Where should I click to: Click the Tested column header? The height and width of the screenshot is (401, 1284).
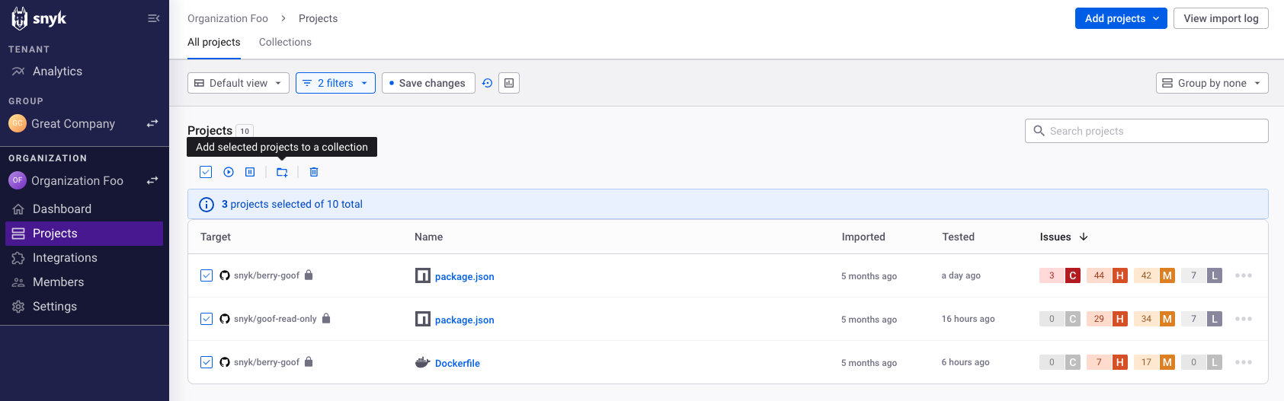click(958, 237)
